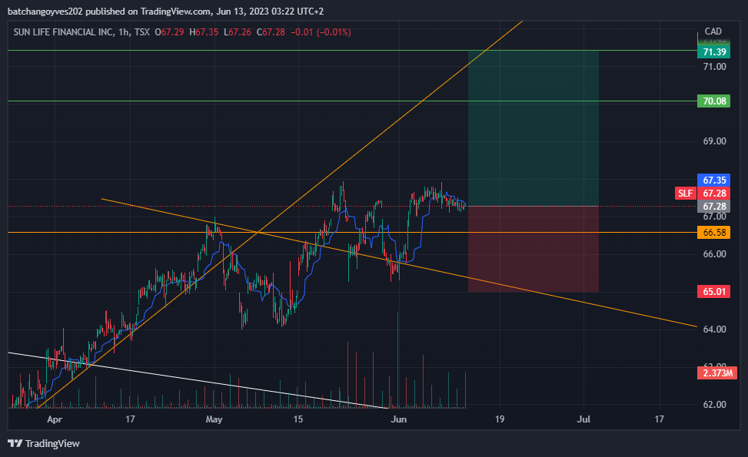This screenshot has height=457, width=748.
Task: Click the CAD currency label
Action: tap(713, 31)
